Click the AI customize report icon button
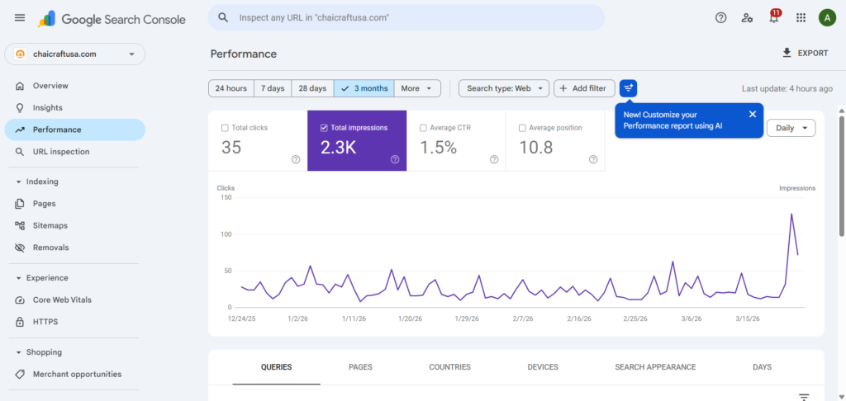Screen dimensions: 846x401 point(628,88)
